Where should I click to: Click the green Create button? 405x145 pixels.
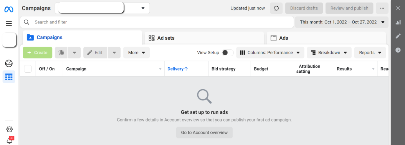pos(37,53)
